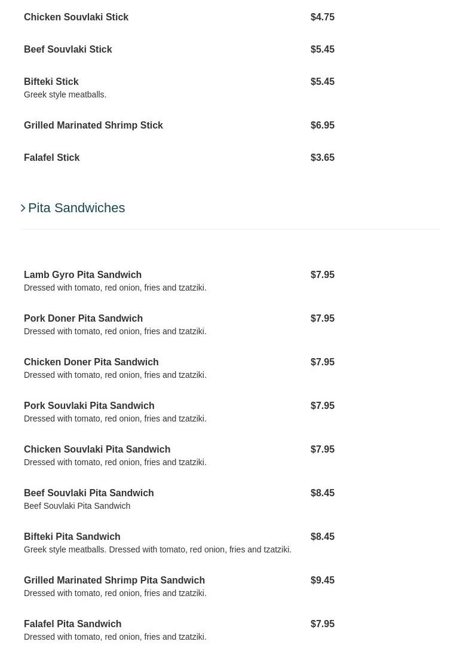Select Beef Souvlaki Pita Sandwich title
460x672 pixels.
[x=88, y=493]
